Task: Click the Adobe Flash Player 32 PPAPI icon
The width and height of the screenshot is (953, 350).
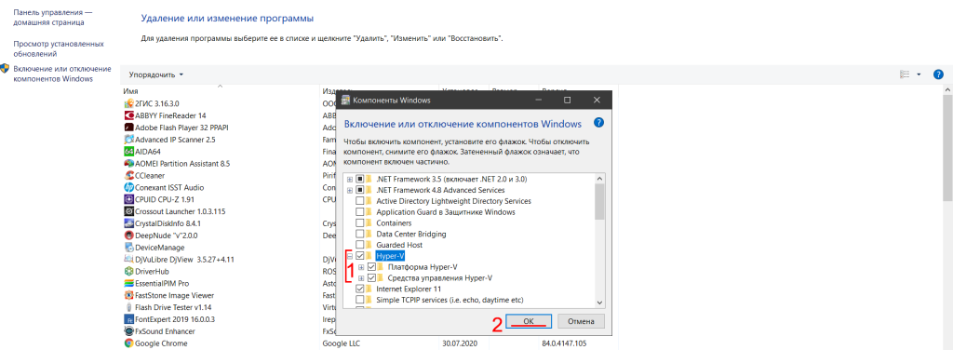Action: point(128,128)
